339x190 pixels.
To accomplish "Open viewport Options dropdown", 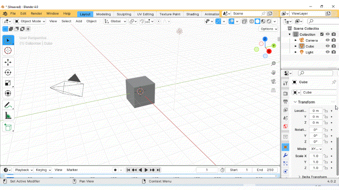I will click(x=268, y=29).
